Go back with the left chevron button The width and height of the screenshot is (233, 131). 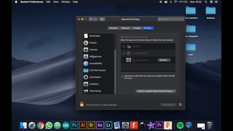tap(91, 19)
